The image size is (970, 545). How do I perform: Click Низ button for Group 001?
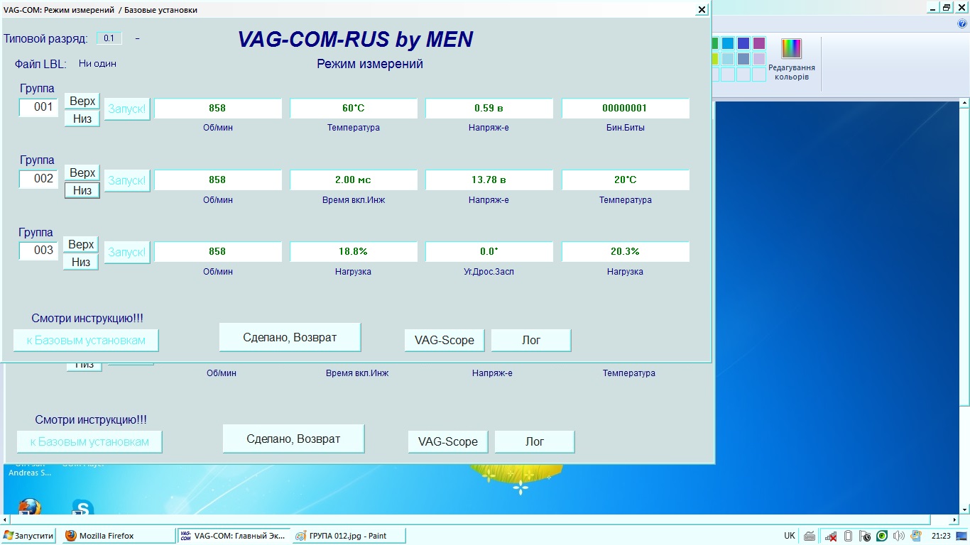(x=82, y=119)
